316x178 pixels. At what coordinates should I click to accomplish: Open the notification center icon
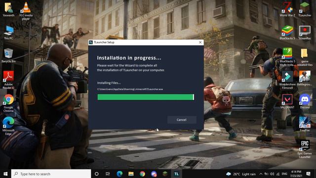point(308,174)
